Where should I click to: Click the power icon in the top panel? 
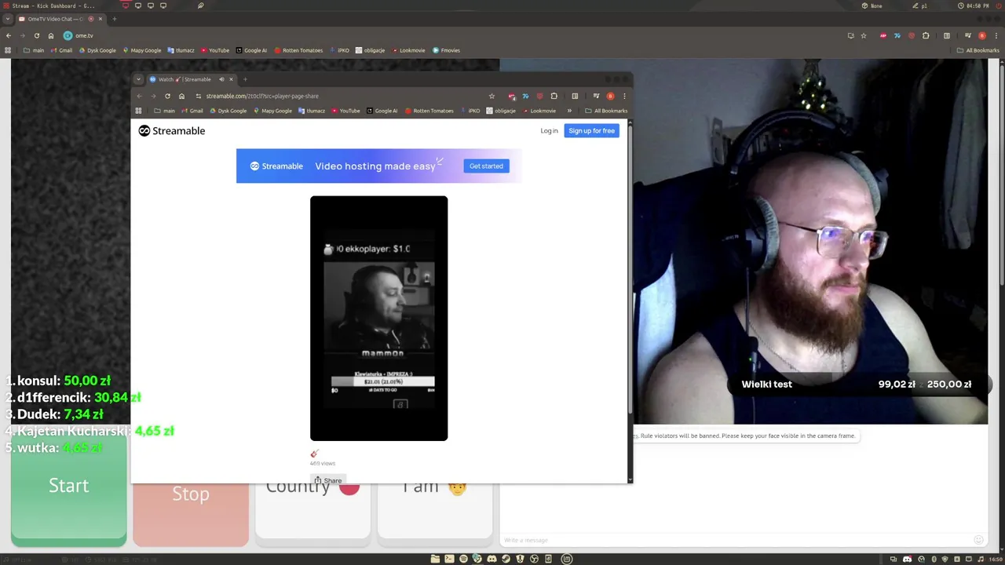tap(1000, 5)
